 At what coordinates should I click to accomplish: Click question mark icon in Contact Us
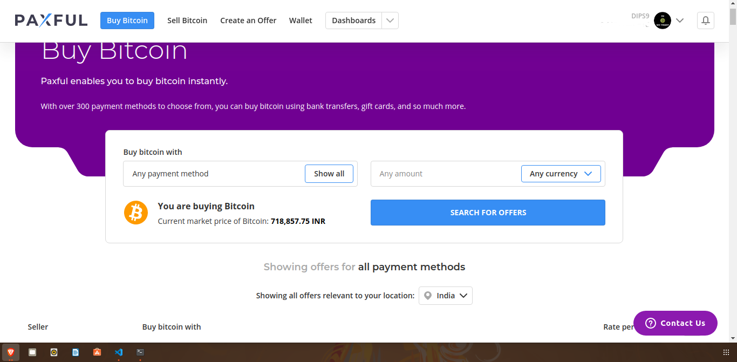pos(651,323)
